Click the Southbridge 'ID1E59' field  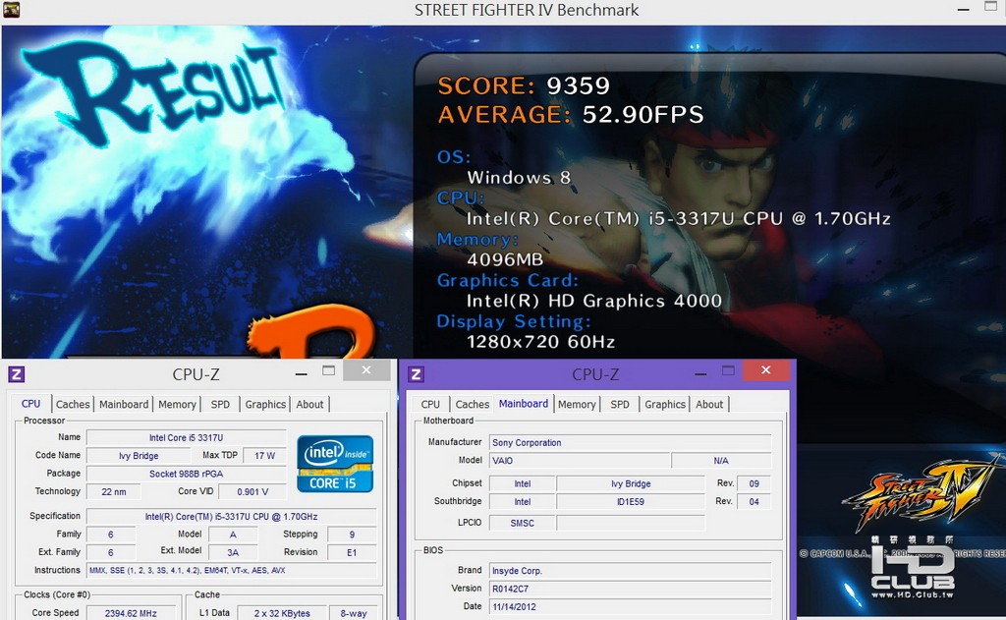(x=631, y=502)
